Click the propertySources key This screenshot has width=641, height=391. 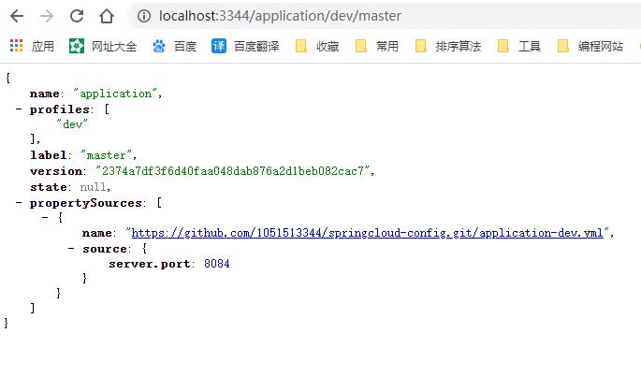tap(86, 203)
